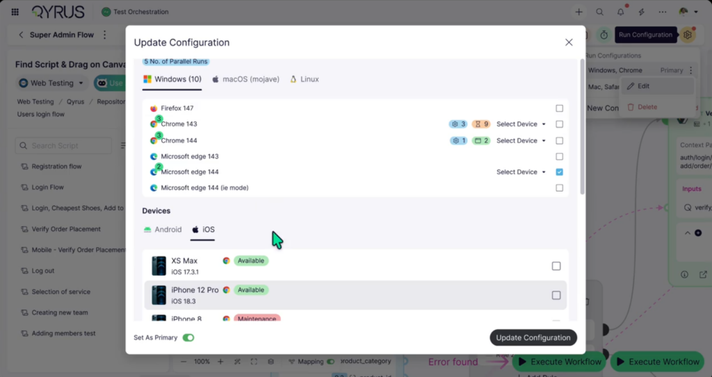Click the Firefox 147 browser icon

click(x=154, y=108)
